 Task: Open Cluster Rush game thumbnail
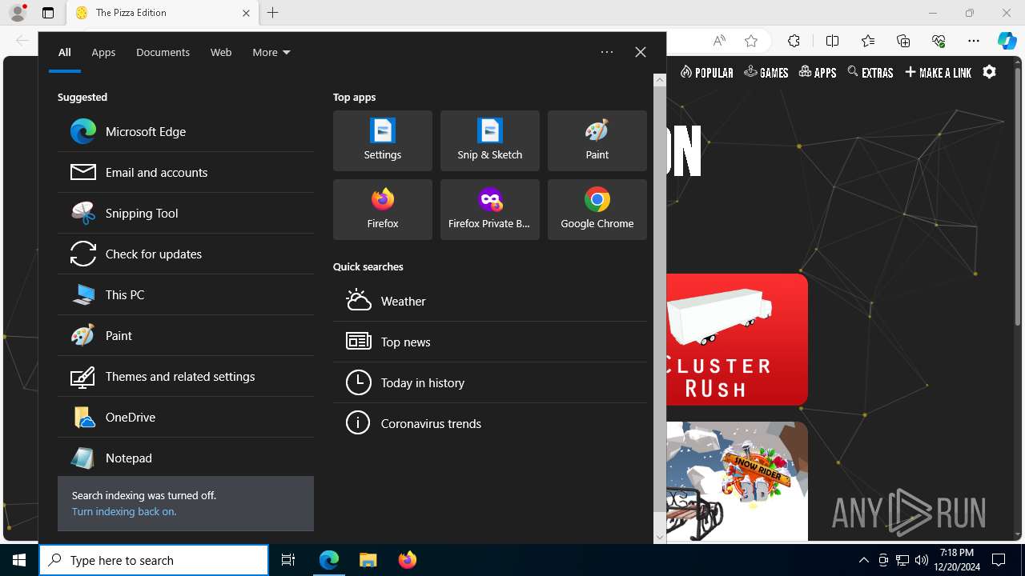737,339
